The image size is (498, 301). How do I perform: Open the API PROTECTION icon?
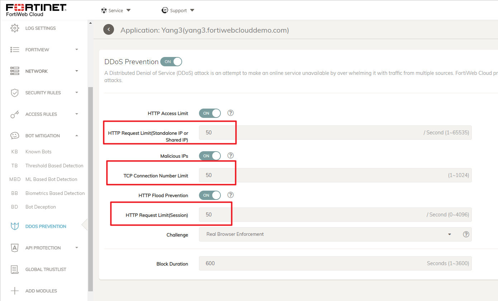pyautogui.click(x=14, y=248)
